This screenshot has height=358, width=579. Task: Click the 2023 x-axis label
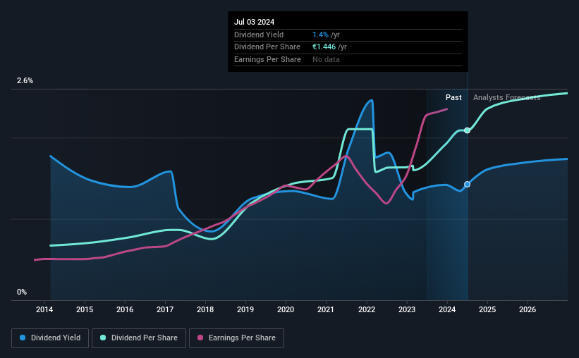click(407, 309)
